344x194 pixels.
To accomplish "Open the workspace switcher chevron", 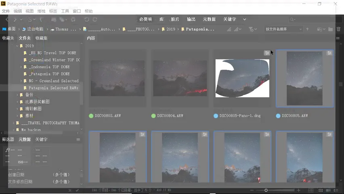I will (x=244, y=19).
